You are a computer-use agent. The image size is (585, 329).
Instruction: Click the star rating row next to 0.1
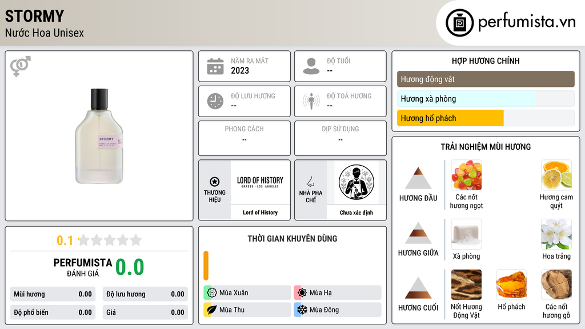pyautogui.click(x=110, y=240)
